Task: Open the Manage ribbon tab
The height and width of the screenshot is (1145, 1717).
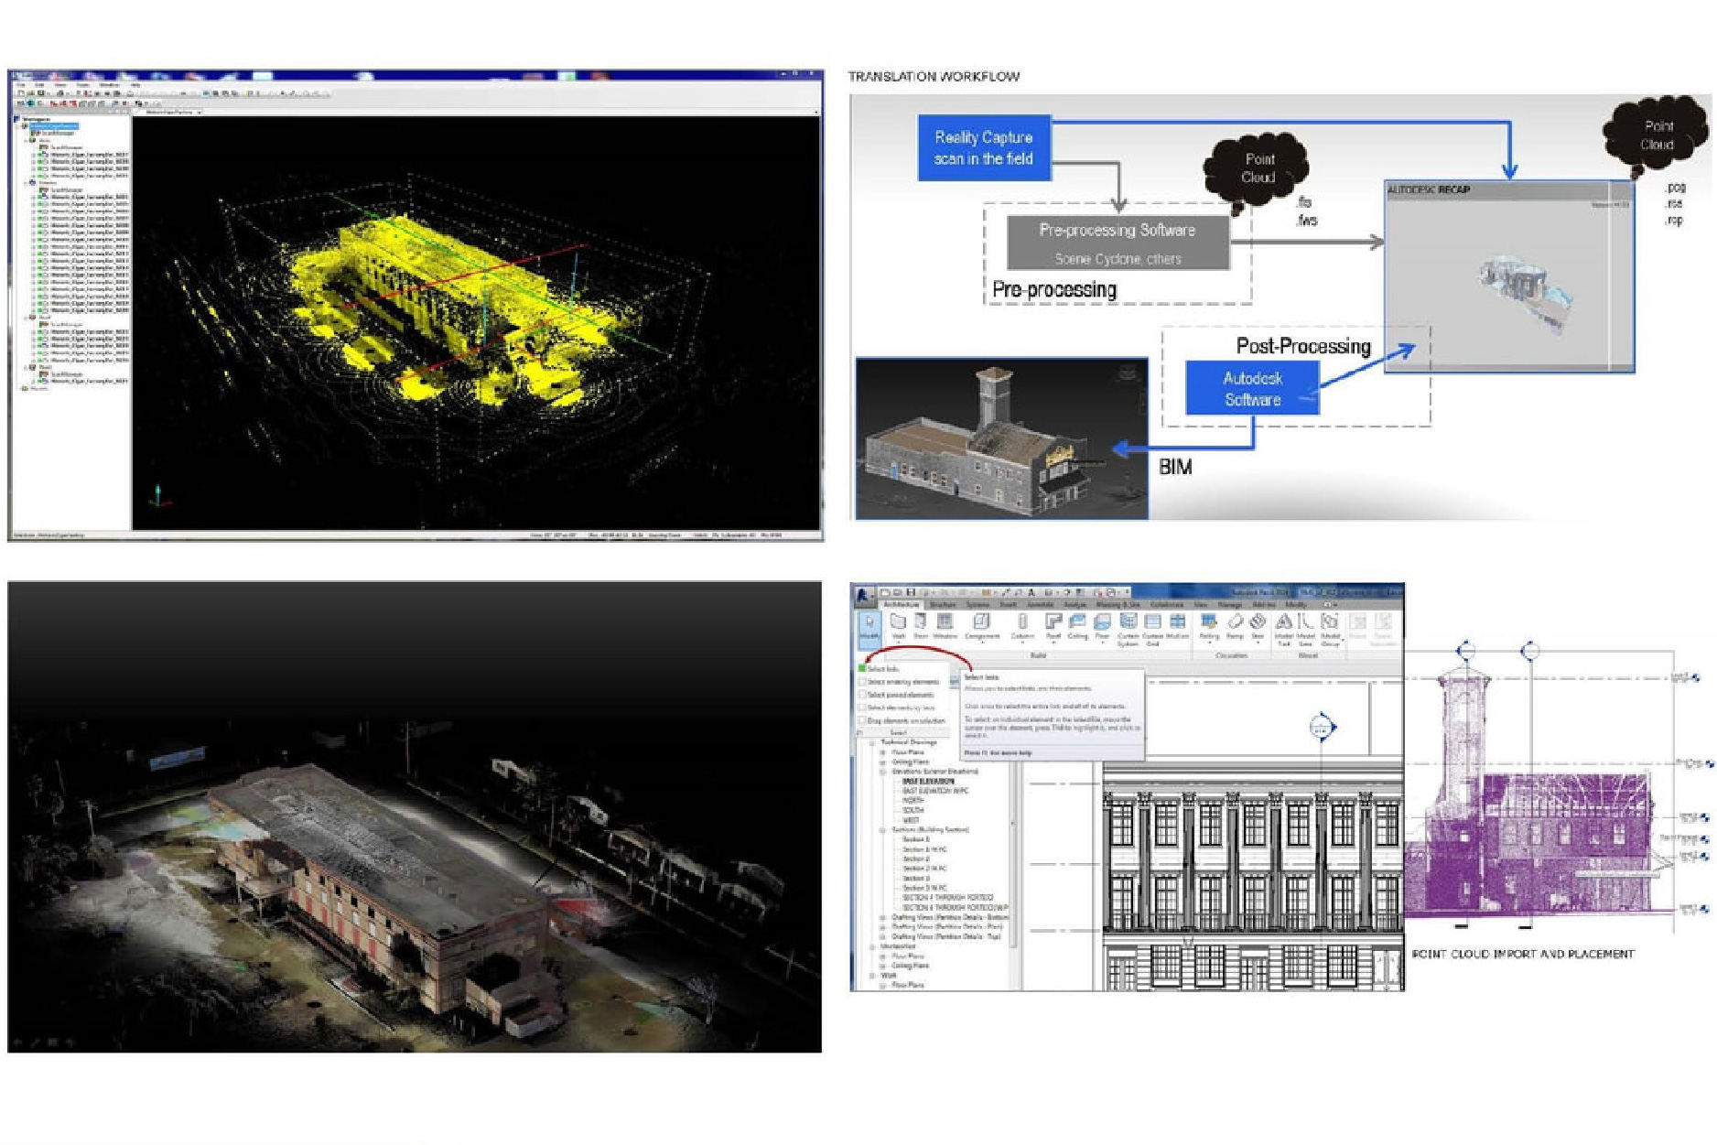Action: pos(1230,605)
